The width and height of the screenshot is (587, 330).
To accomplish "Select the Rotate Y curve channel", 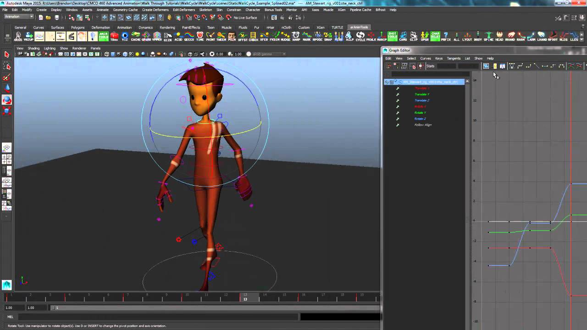I will click(420, 113).
